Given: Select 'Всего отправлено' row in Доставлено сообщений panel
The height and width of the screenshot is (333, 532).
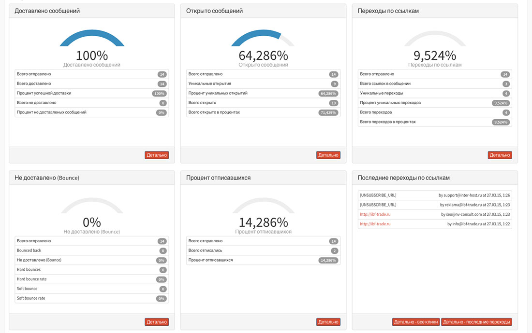Looking at the screenshot, I should tap(92, 74).
